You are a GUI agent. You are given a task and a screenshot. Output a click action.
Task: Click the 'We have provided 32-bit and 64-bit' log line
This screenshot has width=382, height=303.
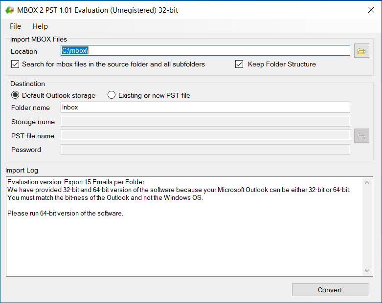click(x=179, y=190)
